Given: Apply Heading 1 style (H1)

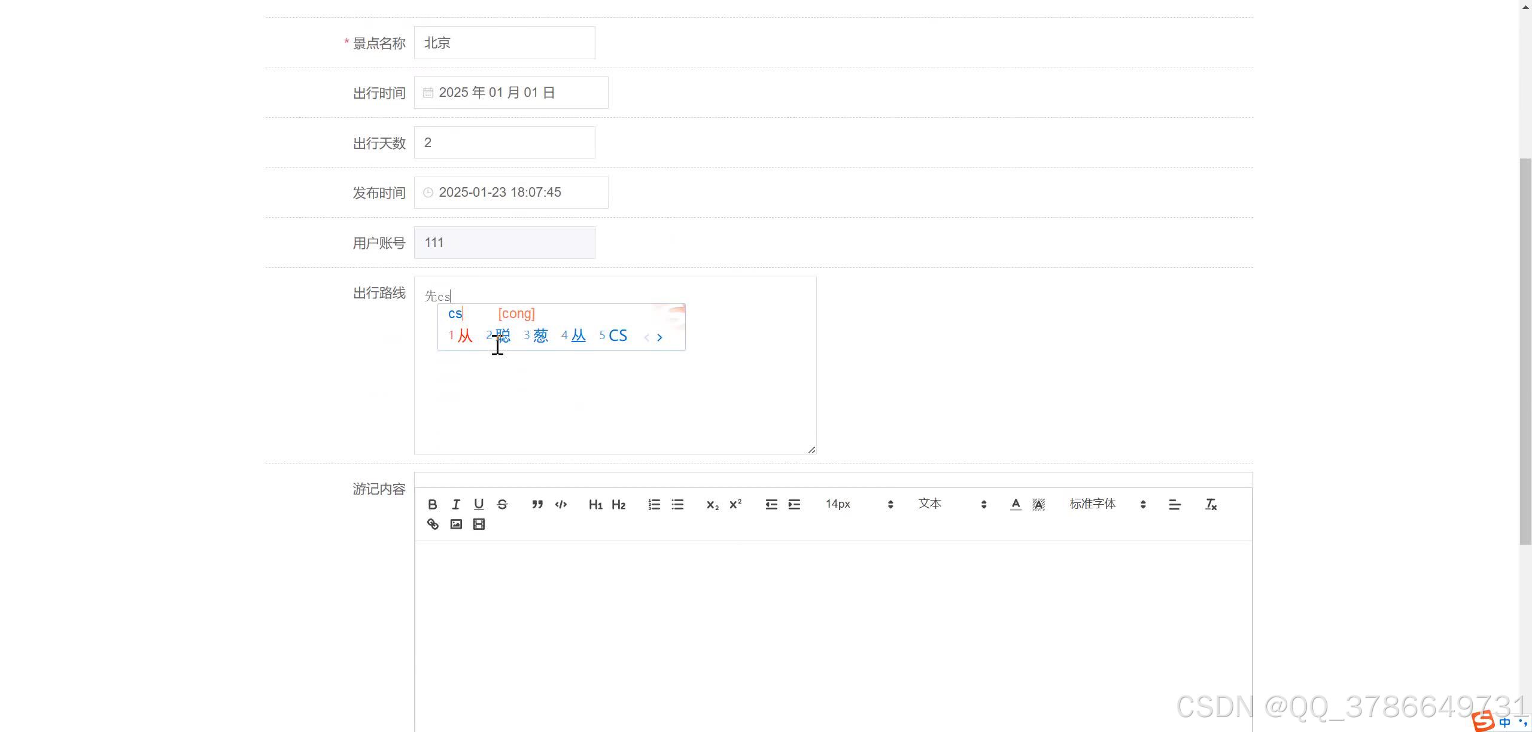Looking at the screenshot, I should 595,504.
